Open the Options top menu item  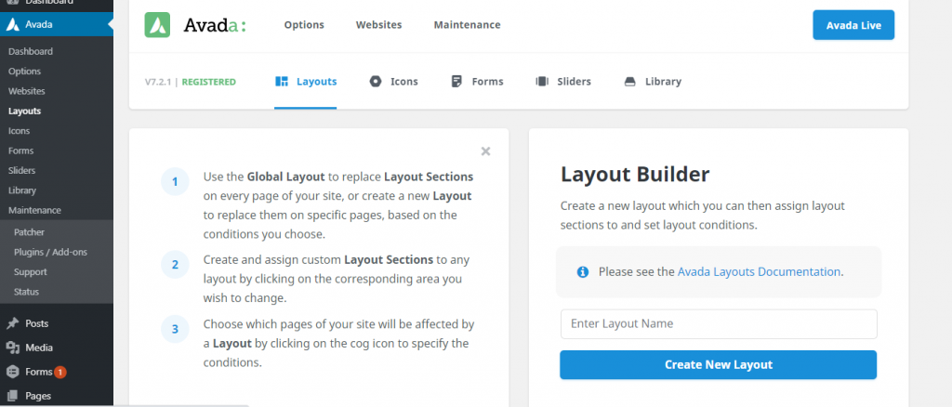(304, 25)
